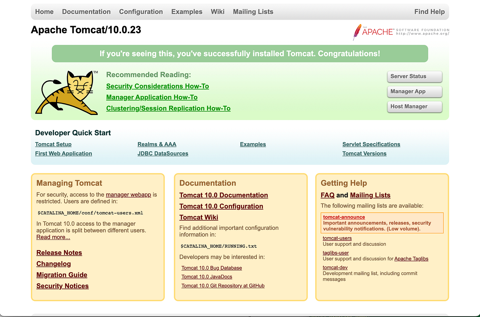The image size is (480, 317).
Task: Open Tomcat Versions link
Action: click(364, 154)
